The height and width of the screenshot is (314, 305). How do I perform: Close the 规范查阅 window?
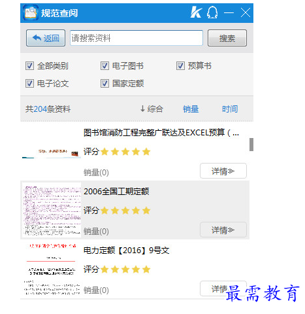(246, 12)
